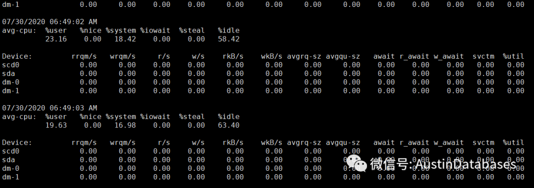
Task: Click %steal header in 06:49:03 block
Action: coord(192,116)
